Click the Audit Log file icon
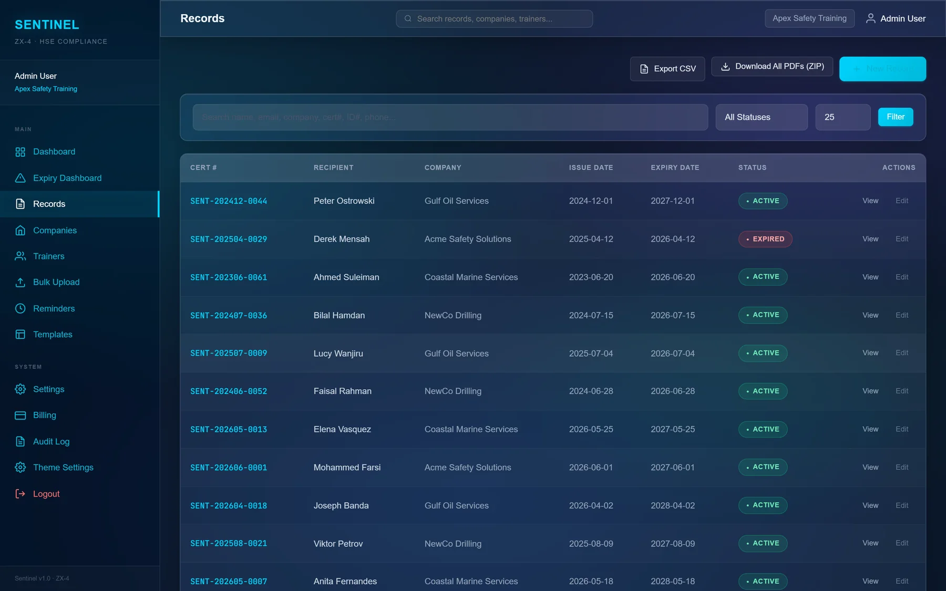 [20, 441]
